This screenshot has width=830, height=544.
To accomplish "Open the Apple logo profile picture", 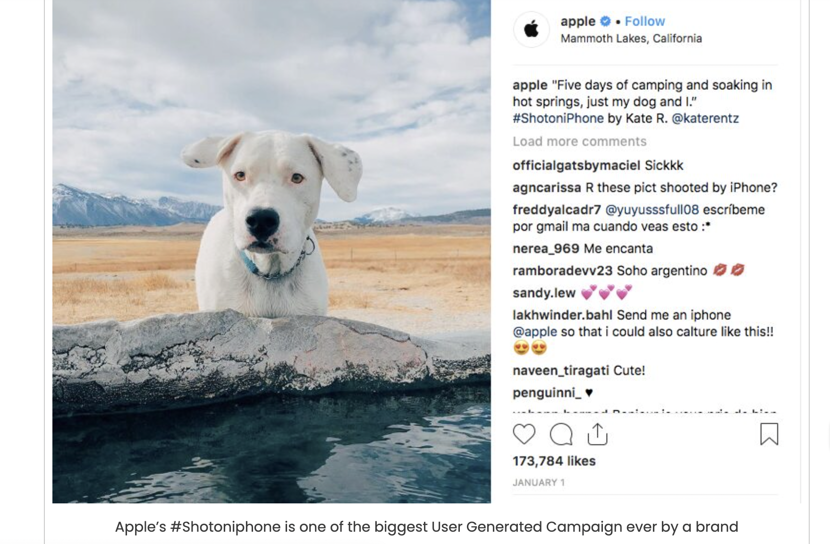I will [532, 29].
